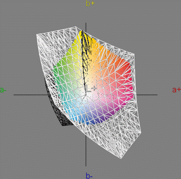Viewport: 181px width, 179px height.
Task: Click the yellow b+ axis label
Action: (90, 3)
